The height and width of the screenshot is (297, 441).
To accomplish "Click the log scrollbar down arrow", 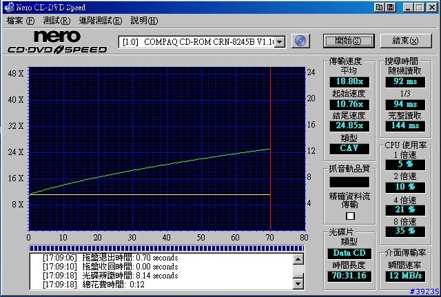I will [298, 283].
